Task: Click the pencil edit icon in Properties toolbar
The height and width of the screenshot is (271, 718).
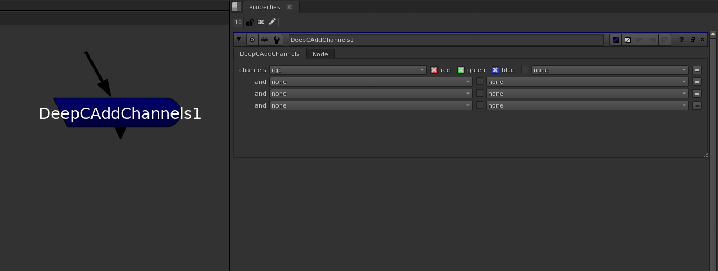Action: pos(272,22)
